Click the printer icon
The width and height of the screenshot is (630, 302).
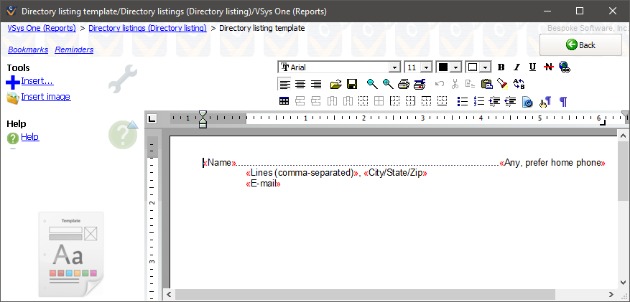[x=404, y=84]
